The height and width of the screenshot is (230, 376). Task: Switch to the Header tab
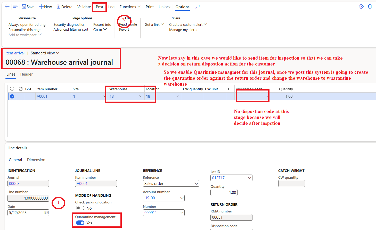pos(26,74)
